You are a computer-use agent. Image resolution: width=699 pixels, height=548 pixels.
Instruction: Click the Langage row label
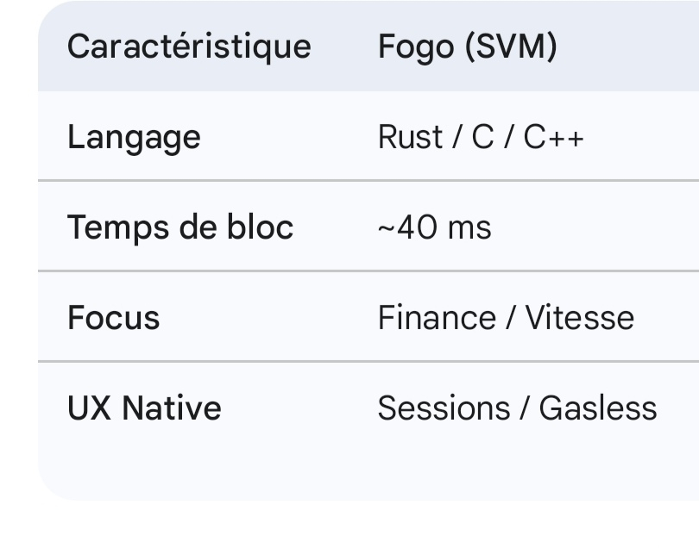pyautogui.click(x=134, y=137)
